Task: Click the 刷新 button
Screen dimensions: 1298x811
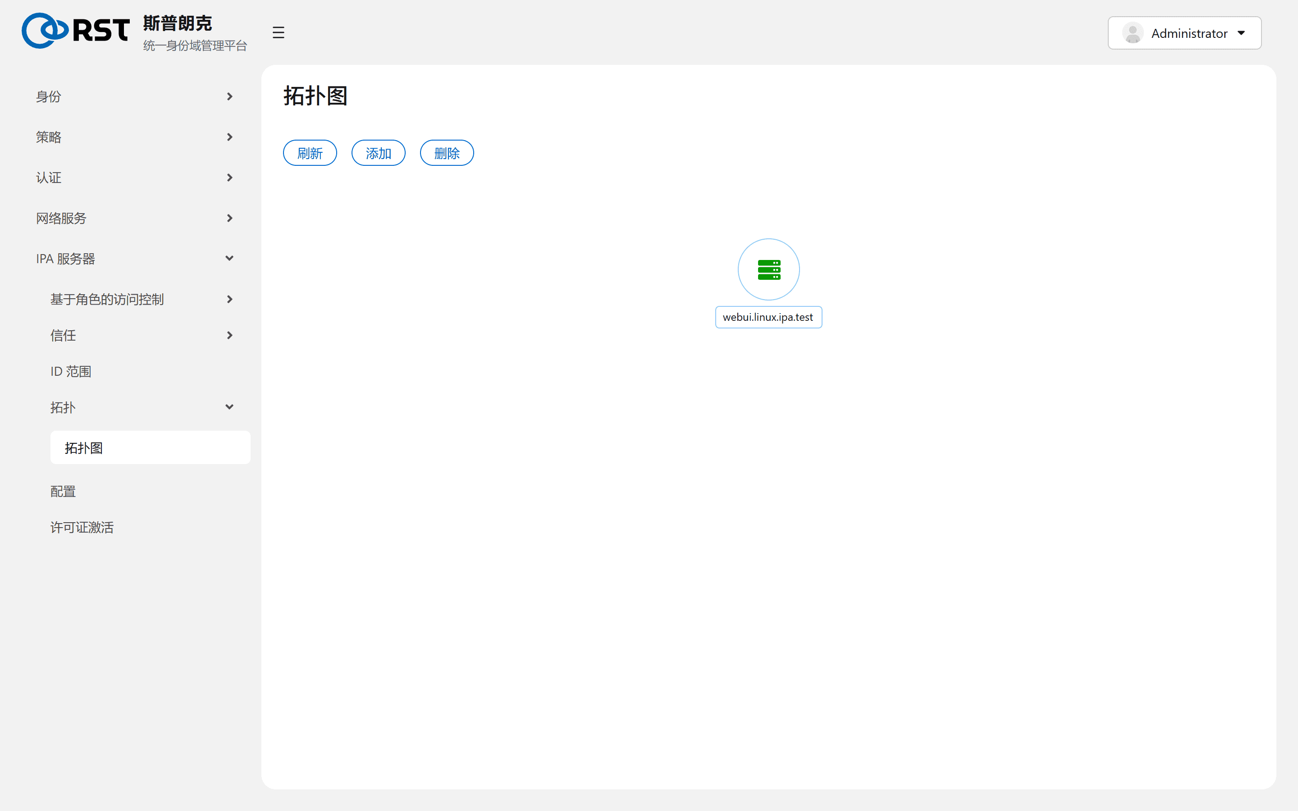Action: (310, 153)
